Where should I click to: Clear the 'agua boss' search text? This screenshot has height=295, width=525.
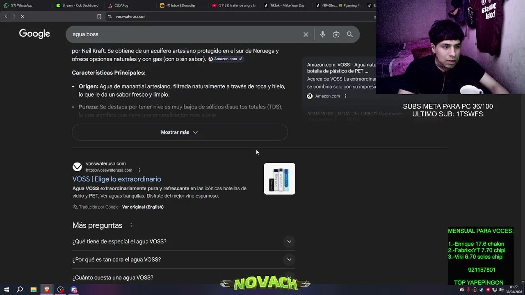[x=306, y=34]
